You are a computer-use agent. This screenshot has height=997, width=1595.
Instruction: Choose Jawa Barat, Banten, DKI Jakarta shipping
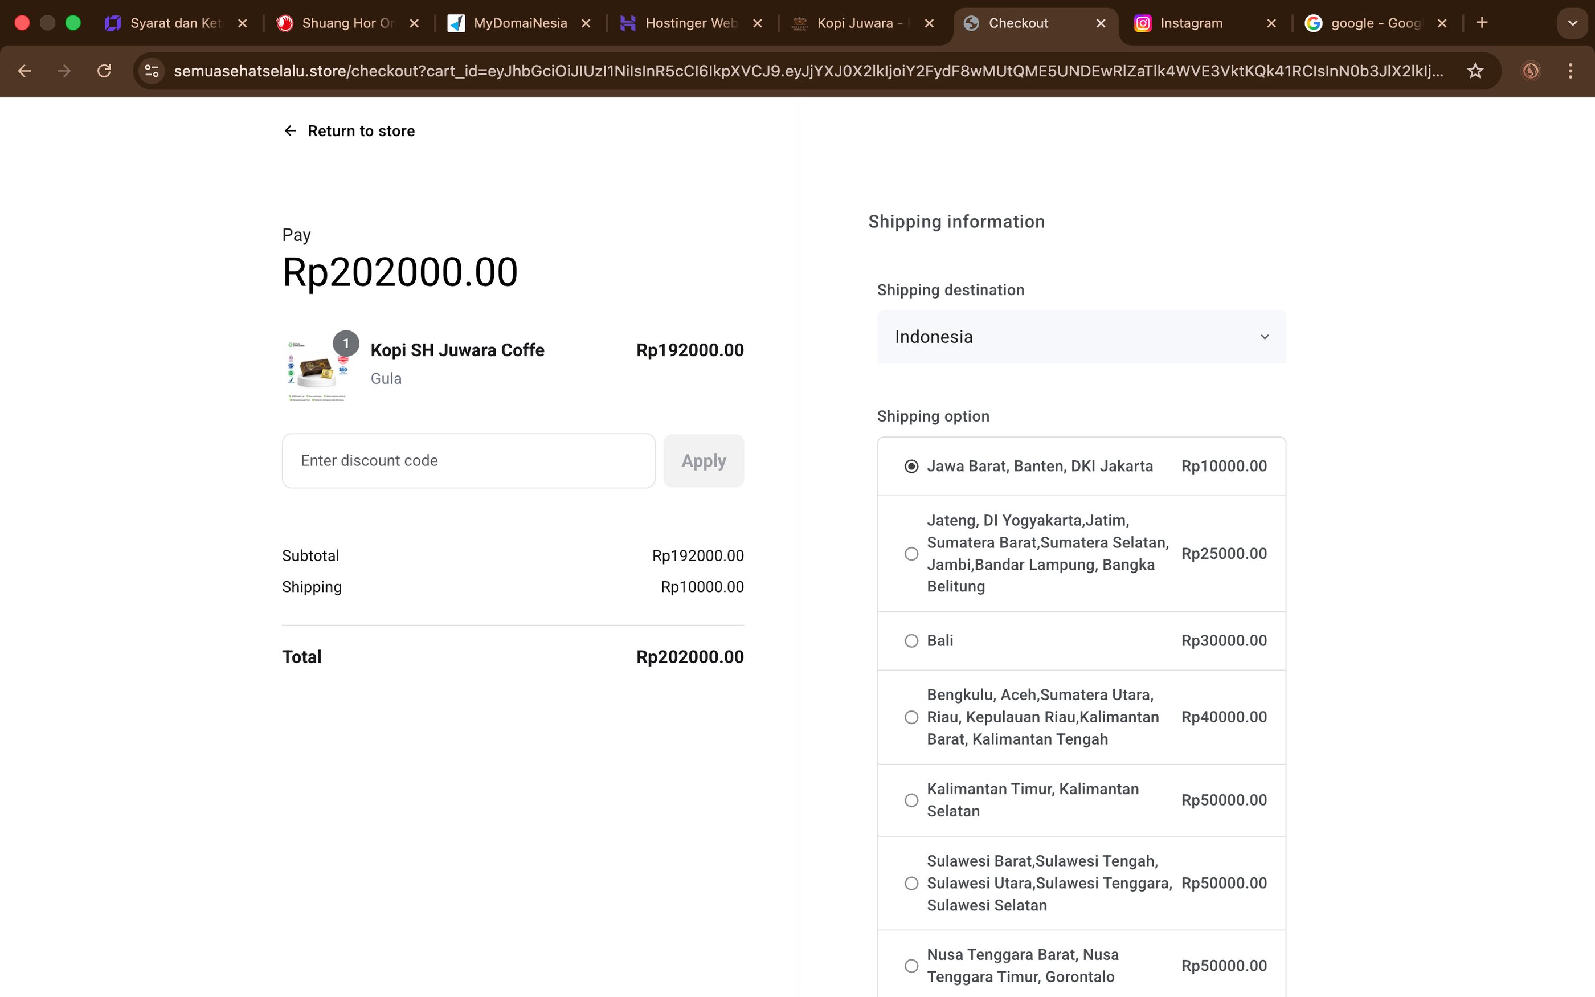tap(911, 467)
